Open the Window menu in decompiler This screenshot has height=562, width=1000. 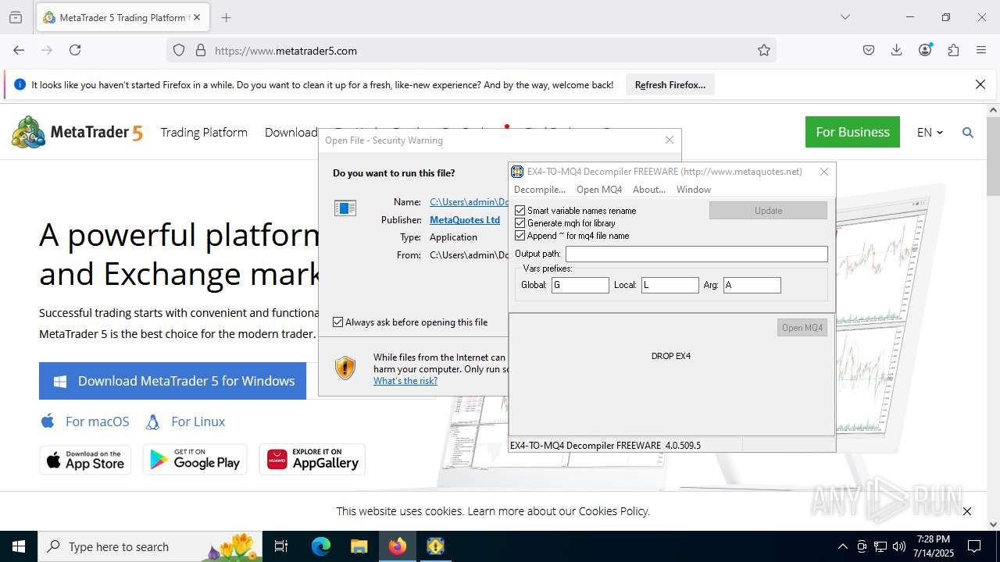(x=694, y=190)
